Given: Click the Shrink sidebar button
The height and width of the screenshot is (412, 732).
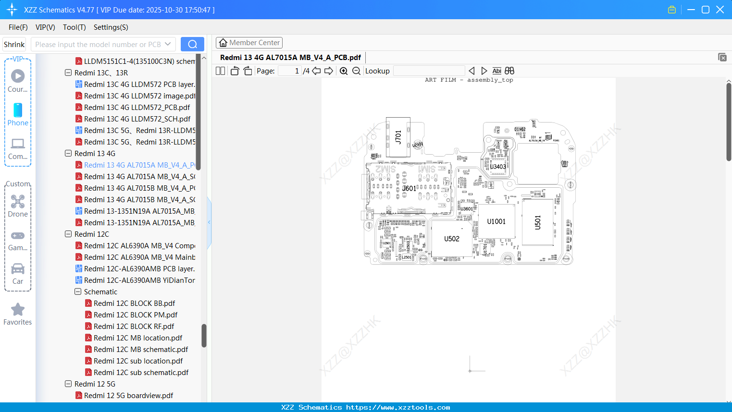Looking at the screenshot, I should (13, 44).
